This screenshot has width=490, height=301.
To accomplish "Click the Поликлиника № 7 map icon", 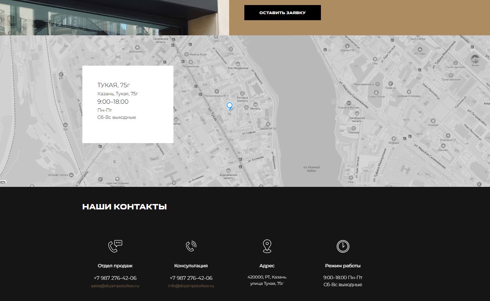I will click(x=216, y=92).
